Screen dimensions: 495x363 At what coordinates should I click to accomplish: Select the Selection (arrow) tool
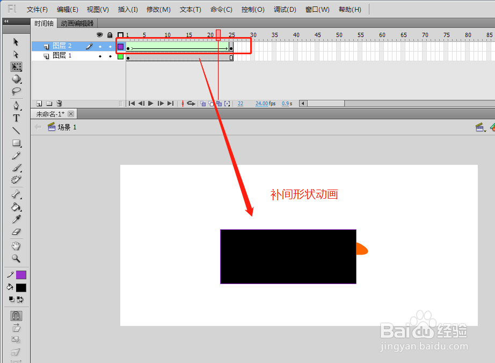point(16,42)
